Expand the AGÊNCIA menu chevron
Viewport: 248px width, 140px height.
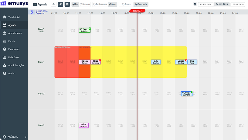coord(26,137)
